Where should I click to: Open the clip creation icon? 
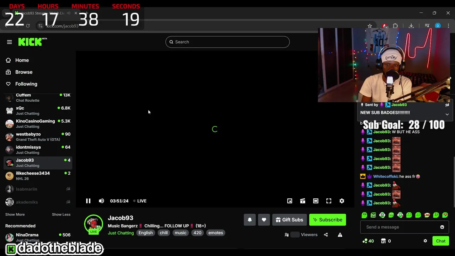click(303, 201)
